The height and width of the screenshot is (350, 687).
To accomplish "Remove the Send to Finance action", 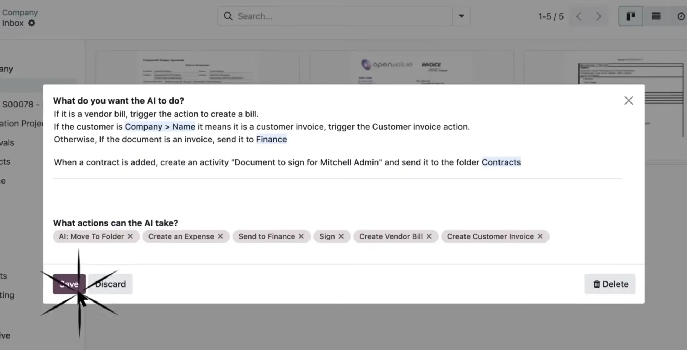I will [302, 236].
